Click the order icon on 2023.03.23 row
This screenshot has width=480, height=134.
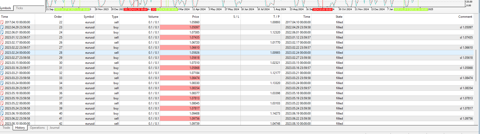[2, 78]
